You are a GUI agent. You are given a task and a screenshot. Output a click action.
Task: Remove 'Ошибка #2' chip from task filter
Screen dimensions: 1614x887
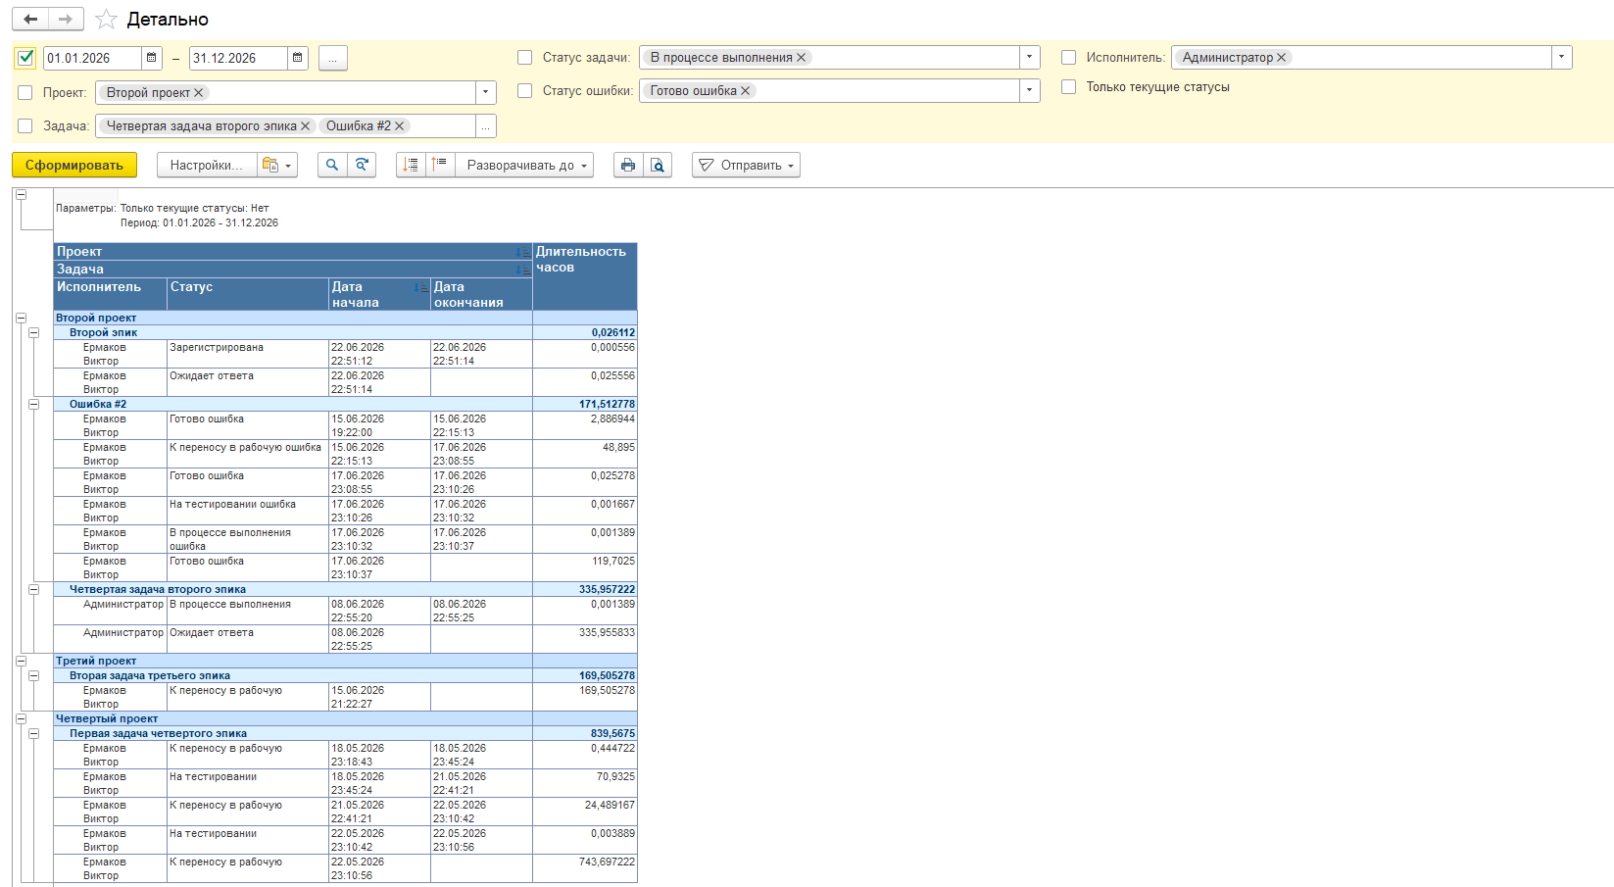[400, 125]
